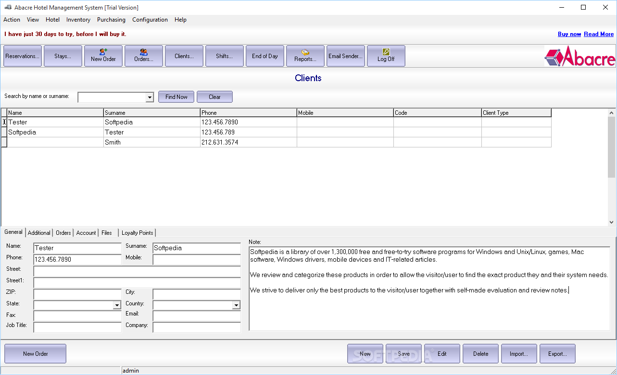Viewport: 617px width, 375px height.
Task: Open Shifts from the toolbar
Action: pyautogui.click(x=225, y=56)
